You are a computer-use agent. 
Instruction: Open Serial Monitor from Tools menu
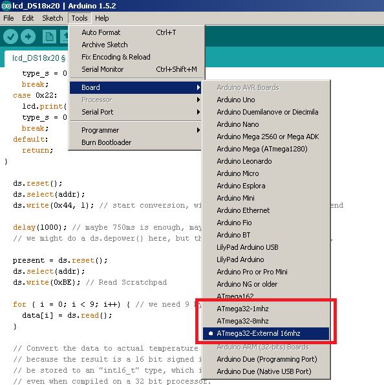136,69
